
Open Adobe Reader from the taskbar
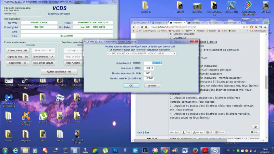pyautogui.click(x=205, y=150)
